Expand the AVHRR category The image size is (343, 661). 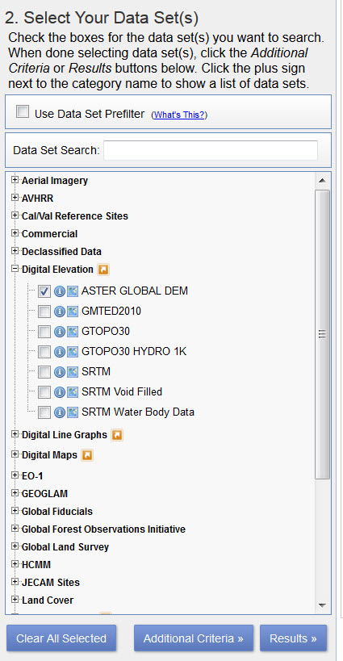(15, 198)
